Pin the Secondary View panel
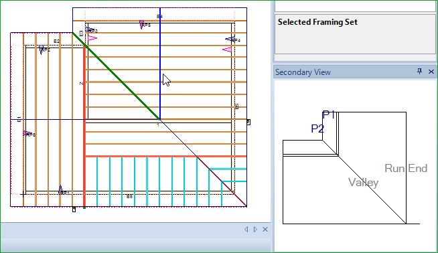 tap(419, 72)
